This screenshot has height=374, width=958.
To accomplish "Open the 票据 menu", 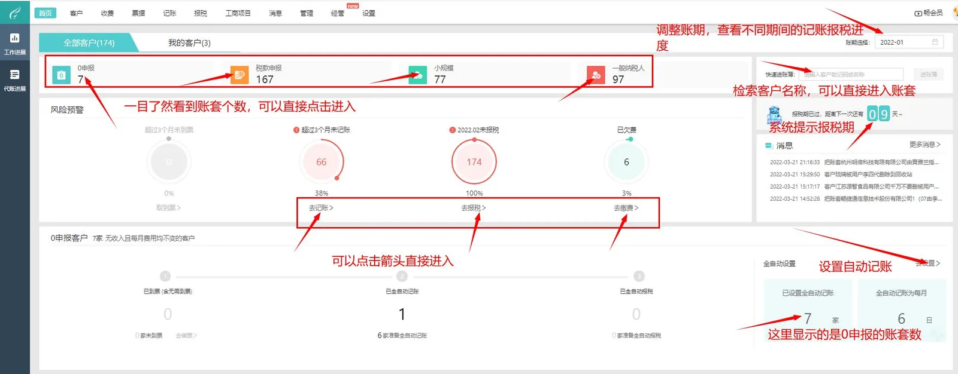I will click(138, 13).
